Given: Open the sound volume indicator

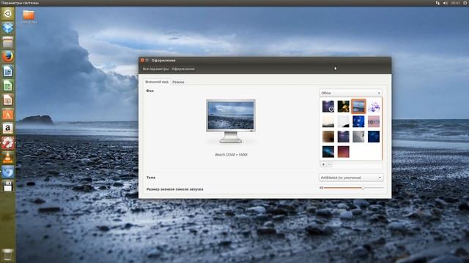Looking at the screenshot, I should click(446, 3).
